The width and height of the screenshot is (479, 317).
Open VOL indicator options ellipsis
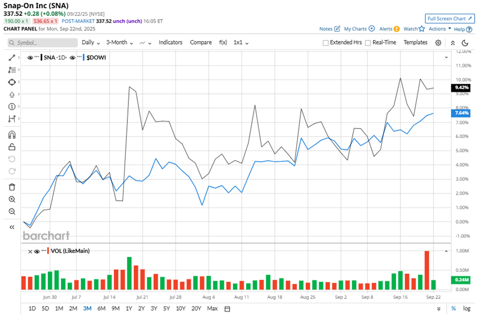point(44,251)
